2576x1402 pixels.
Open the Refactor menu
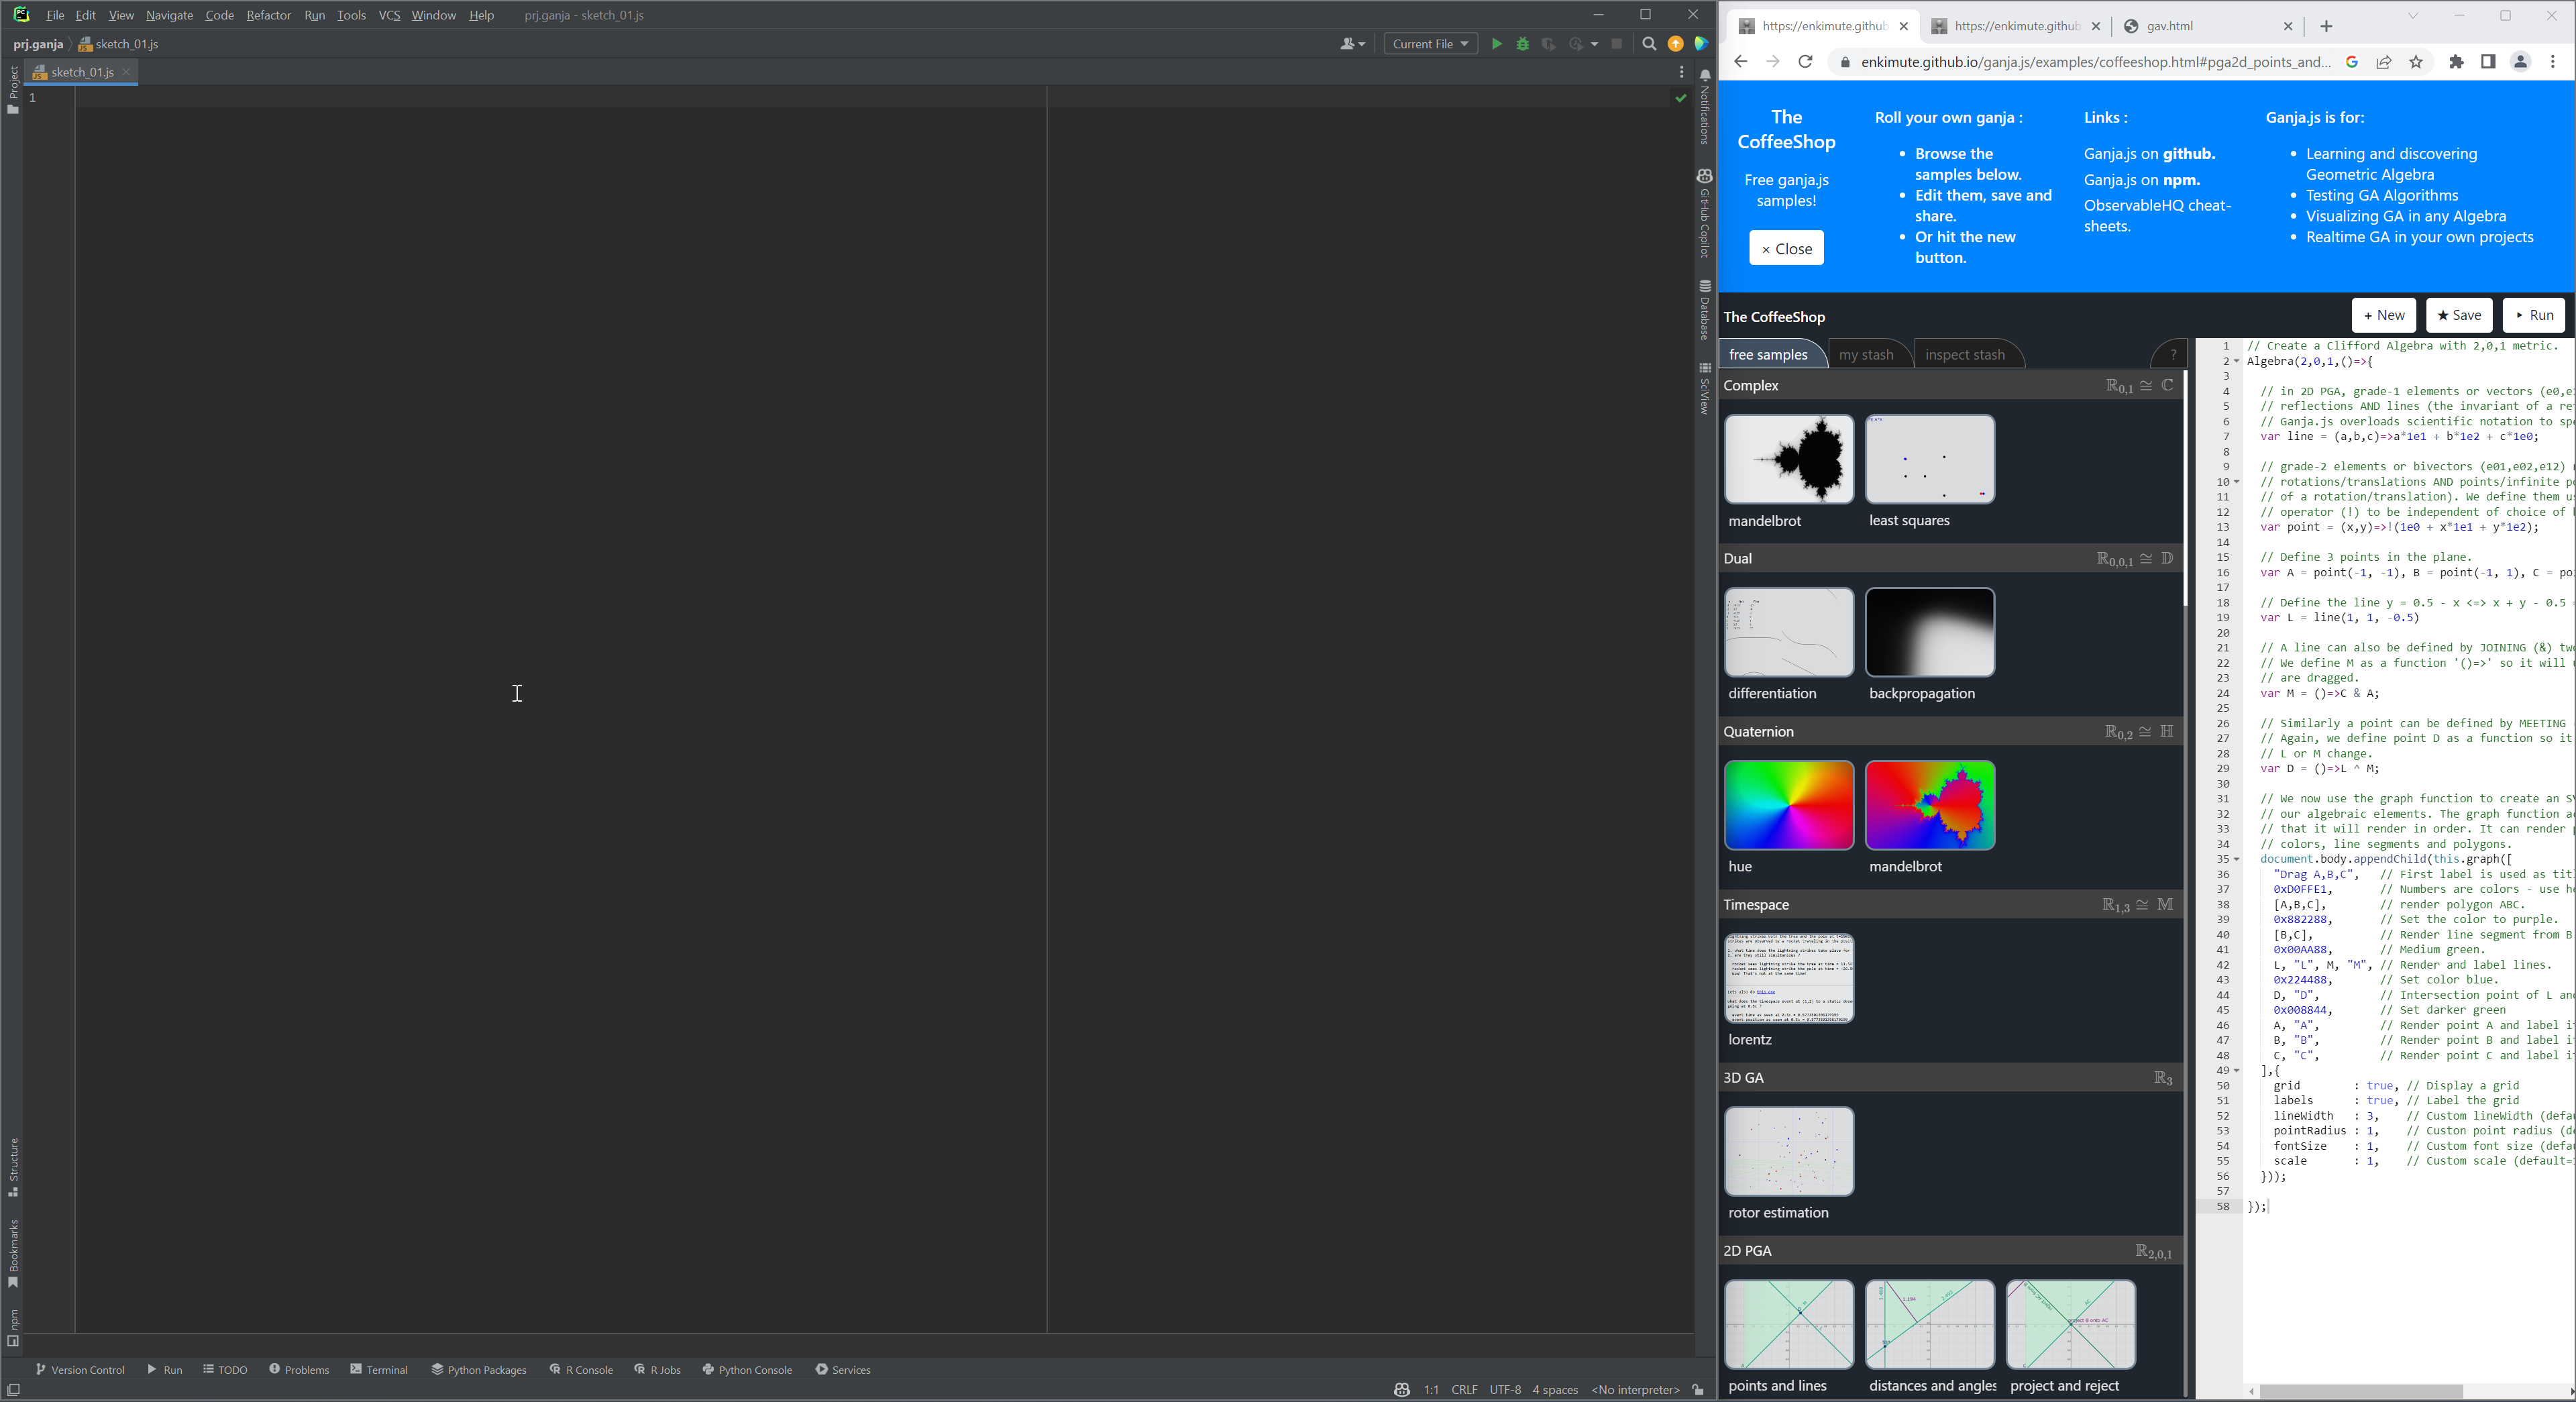(x=268, y=15)
